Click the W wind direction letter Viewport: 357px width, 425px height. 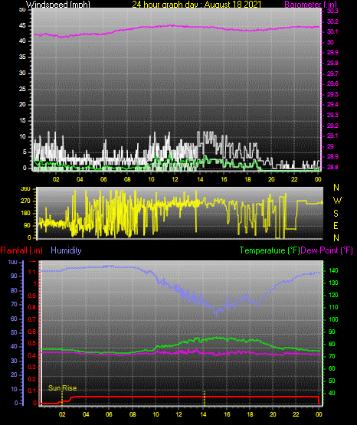click(x=337, y=201)
